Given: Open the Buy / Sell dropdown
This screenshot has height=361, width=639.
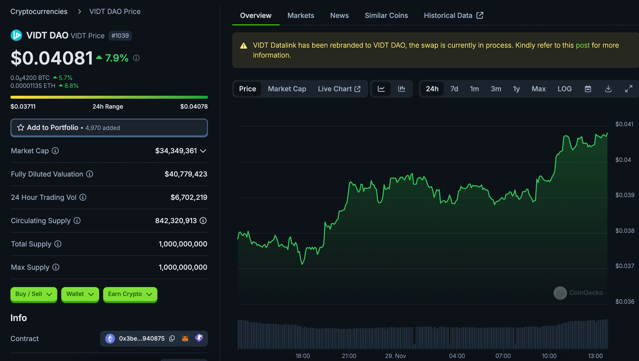Looking at the screenshot, I should [x=34, y=294].
